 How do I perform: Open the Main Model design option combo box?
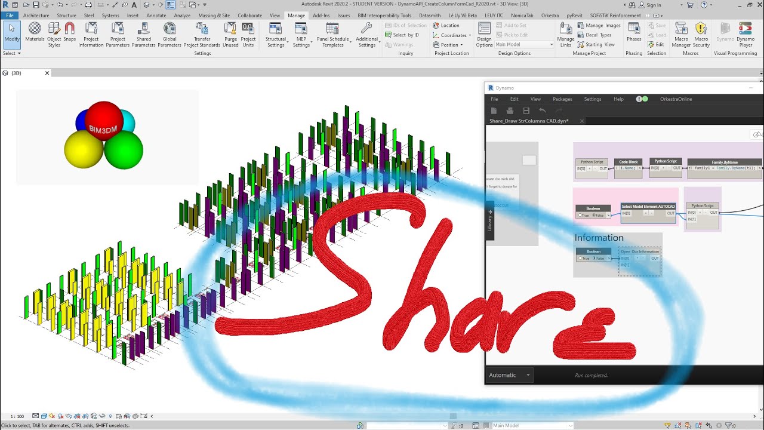coord(524,44)
